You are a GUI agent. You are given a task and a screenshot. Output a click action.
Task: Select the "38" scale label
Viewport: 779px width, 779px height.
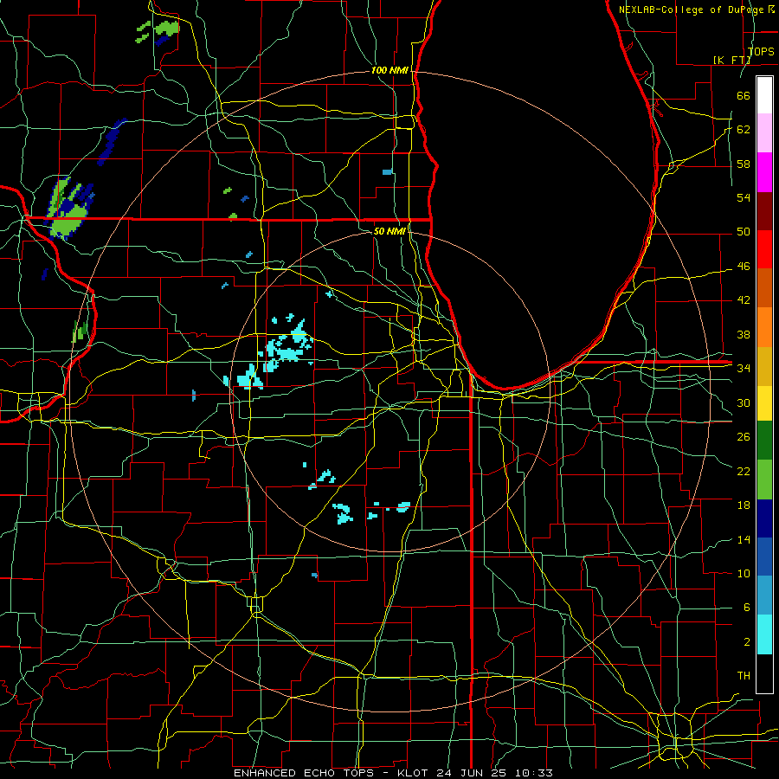[x=744, y=334]
